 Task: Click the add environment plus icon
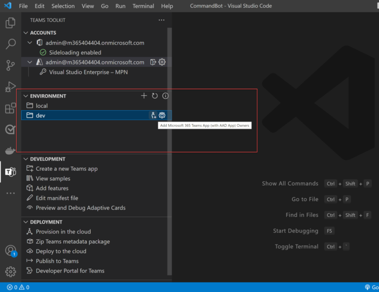click(144, 96)
